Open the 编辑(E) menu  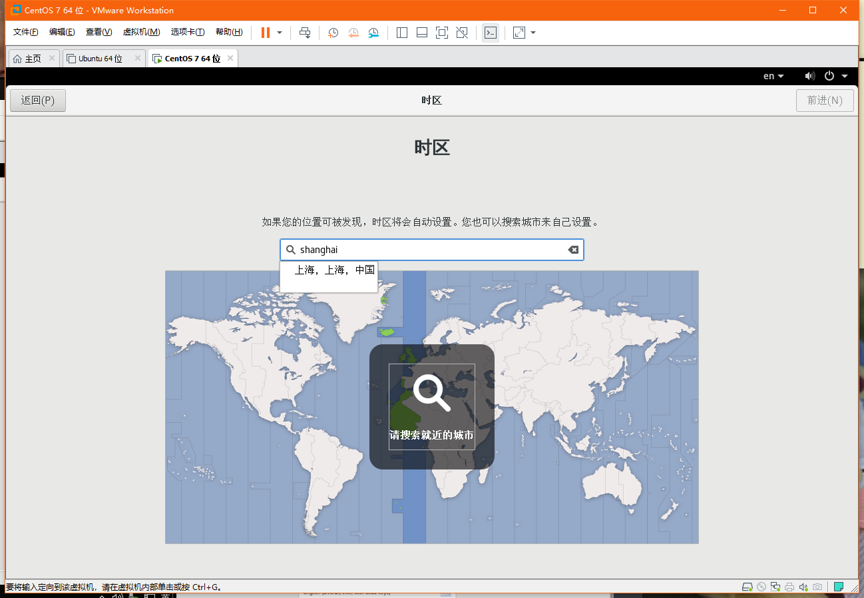click(62, 32)
